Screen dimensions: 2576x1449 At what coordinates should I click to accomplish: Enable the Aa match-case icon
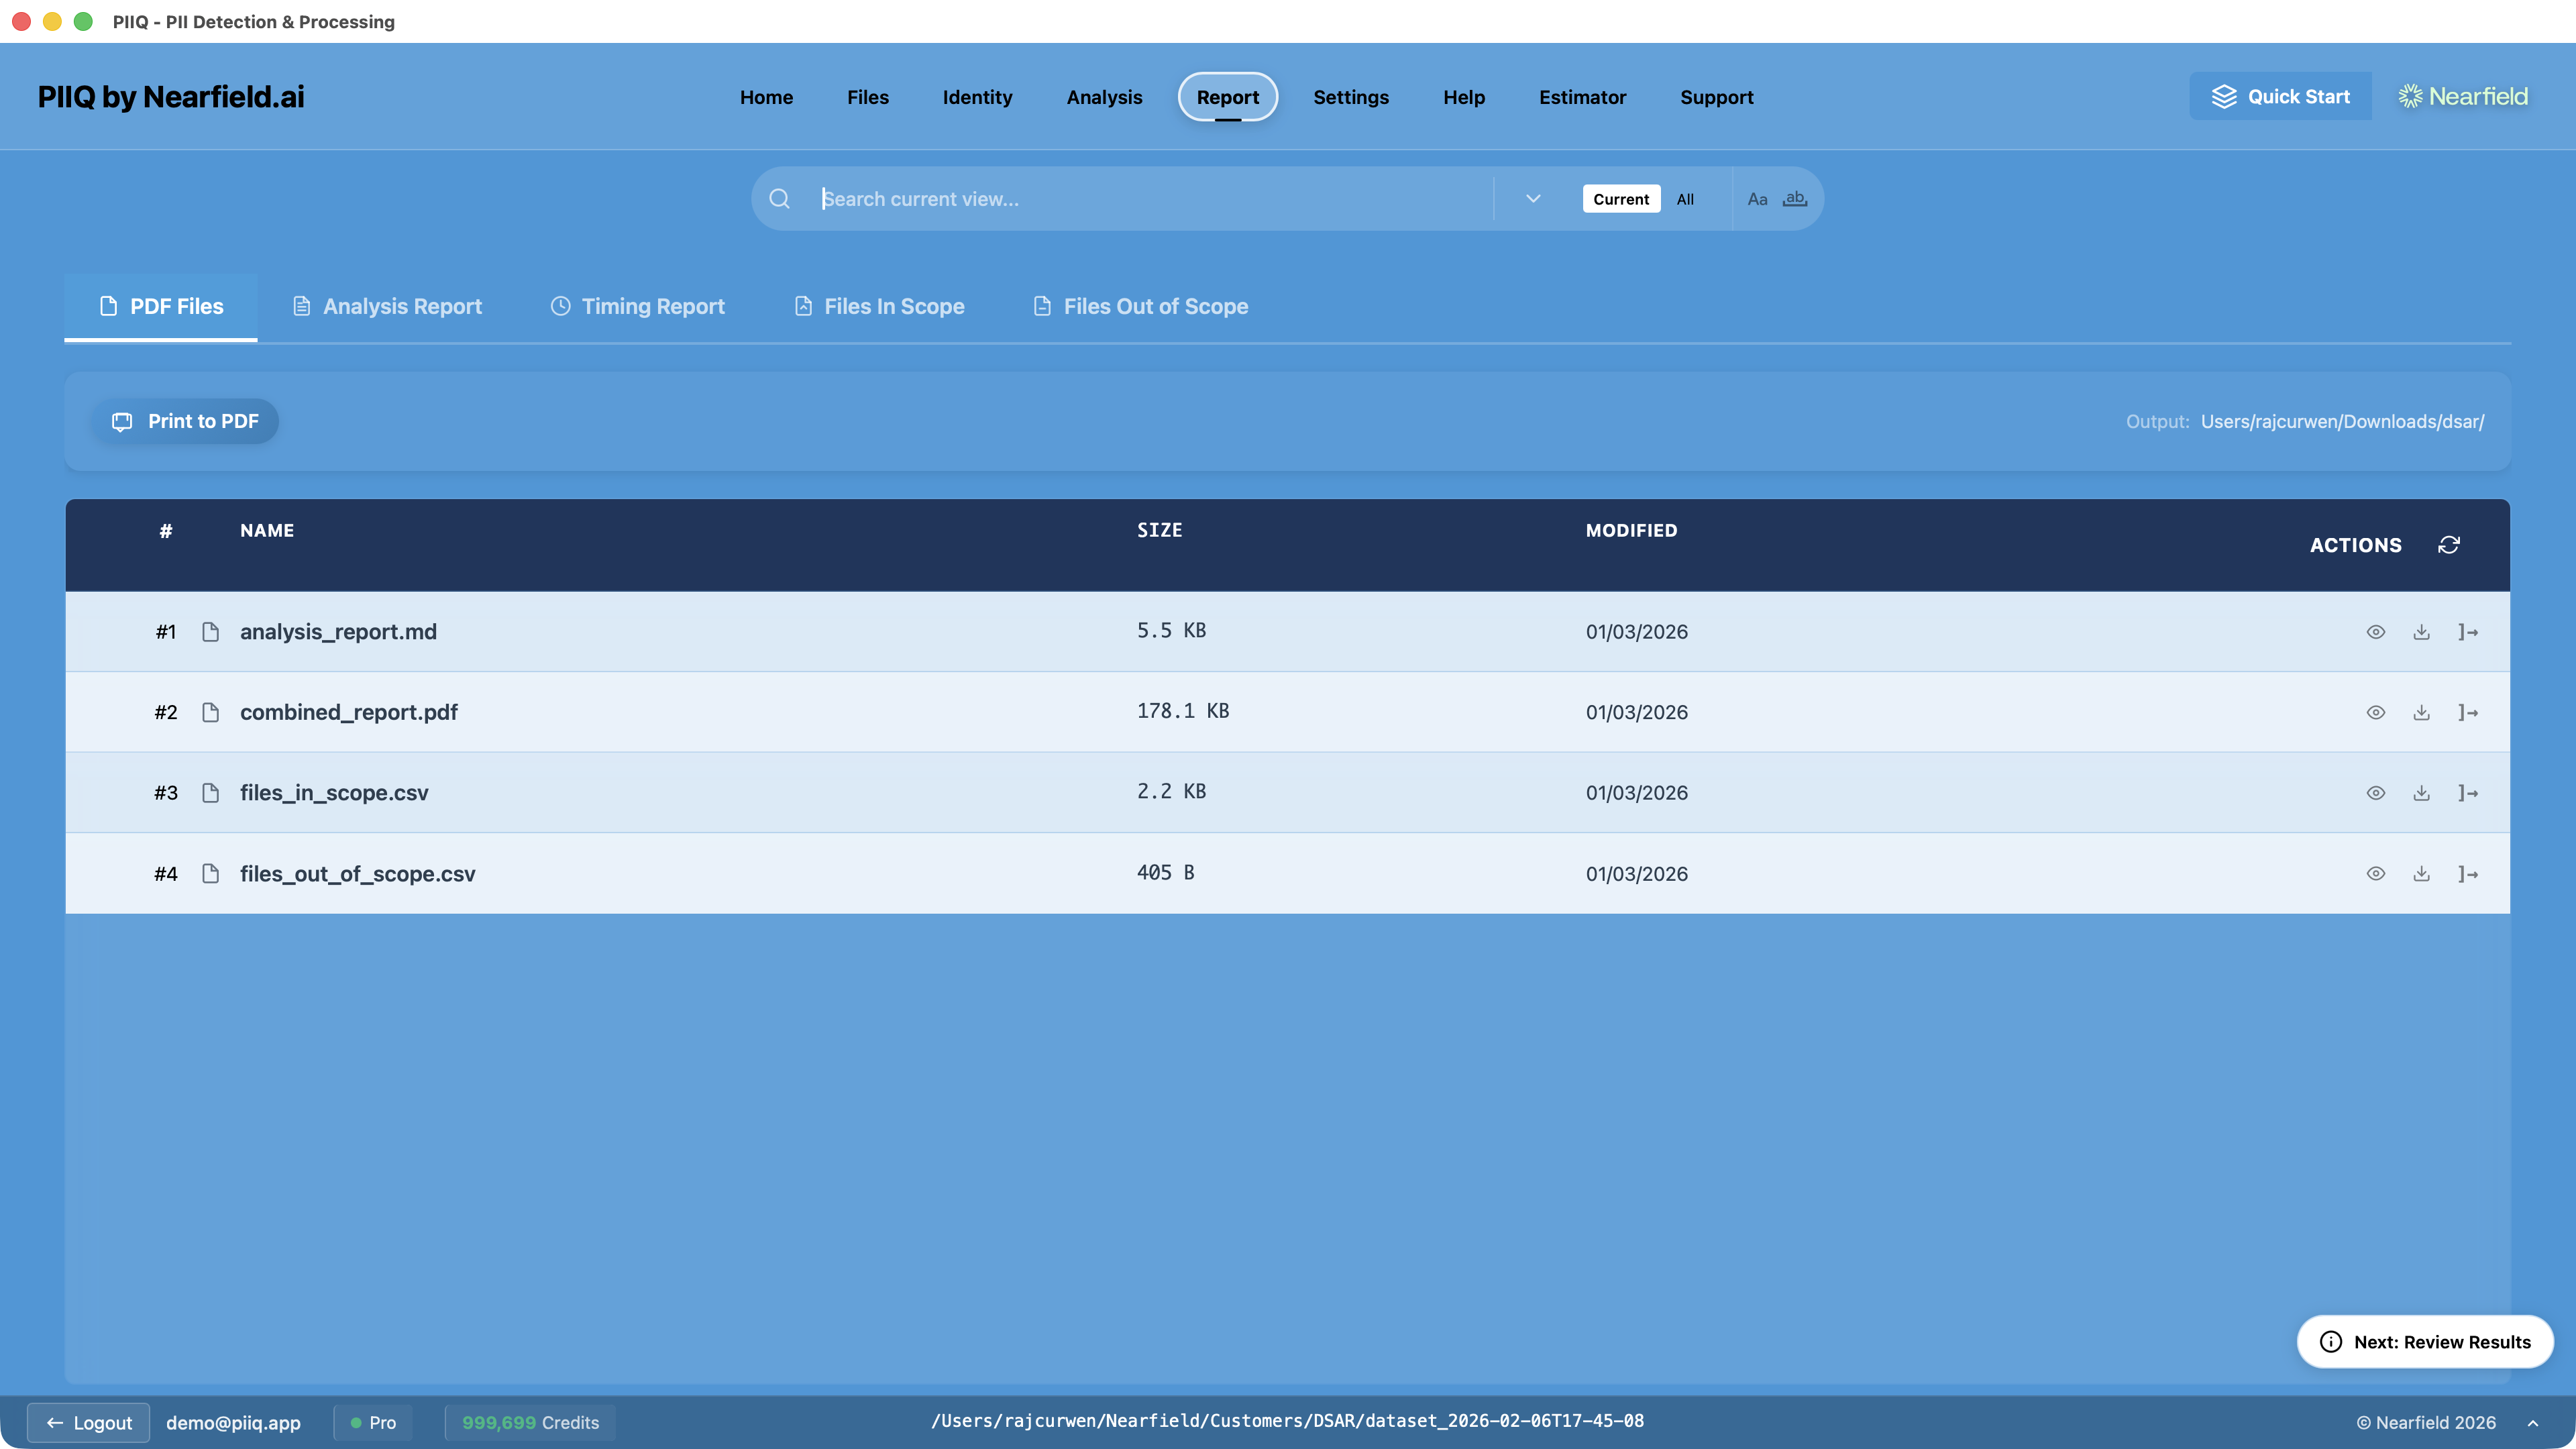[x=1759, y=198]
